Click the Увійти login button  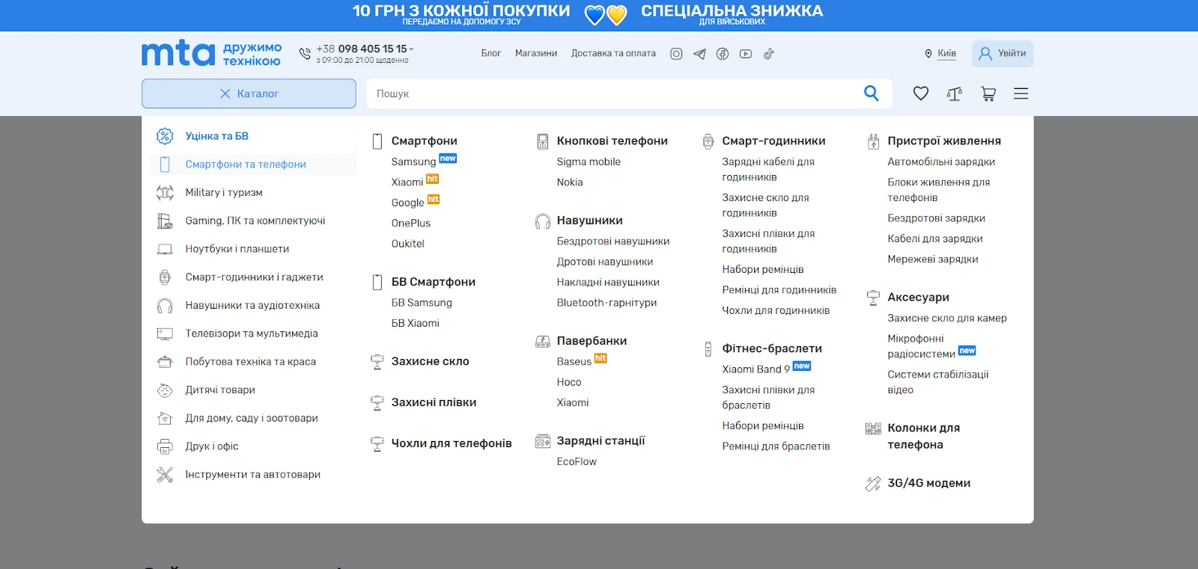point(1003,54)
